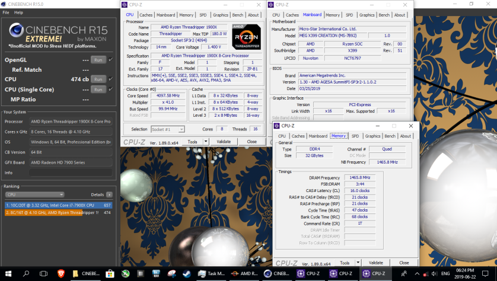Click the Channel # Quad value

point(387,149)
